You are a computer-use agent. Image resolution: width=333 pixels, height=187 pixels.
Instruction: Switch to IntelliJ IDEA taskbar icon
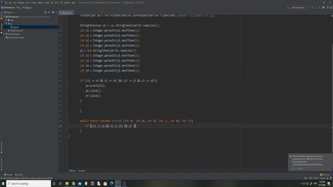tap(118, 183)
